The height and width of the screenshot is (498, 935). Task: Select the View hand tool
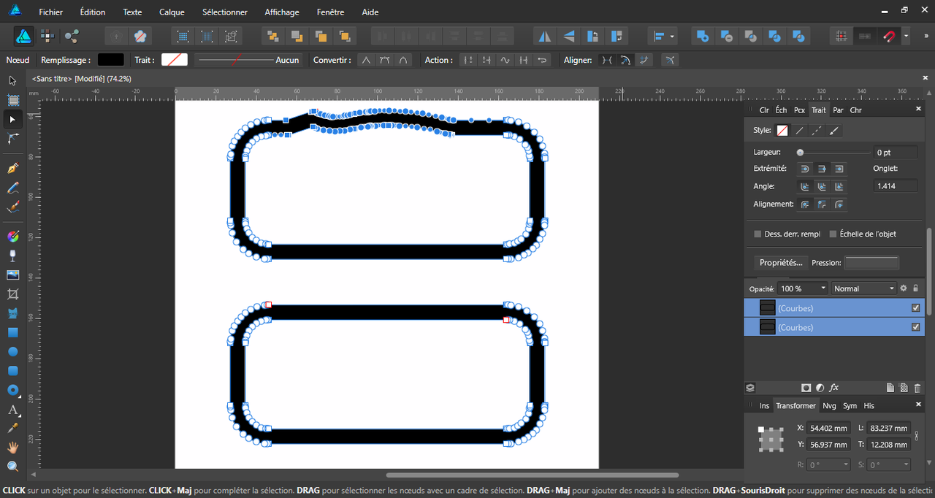pyautogui.click(x=12, y=447)
